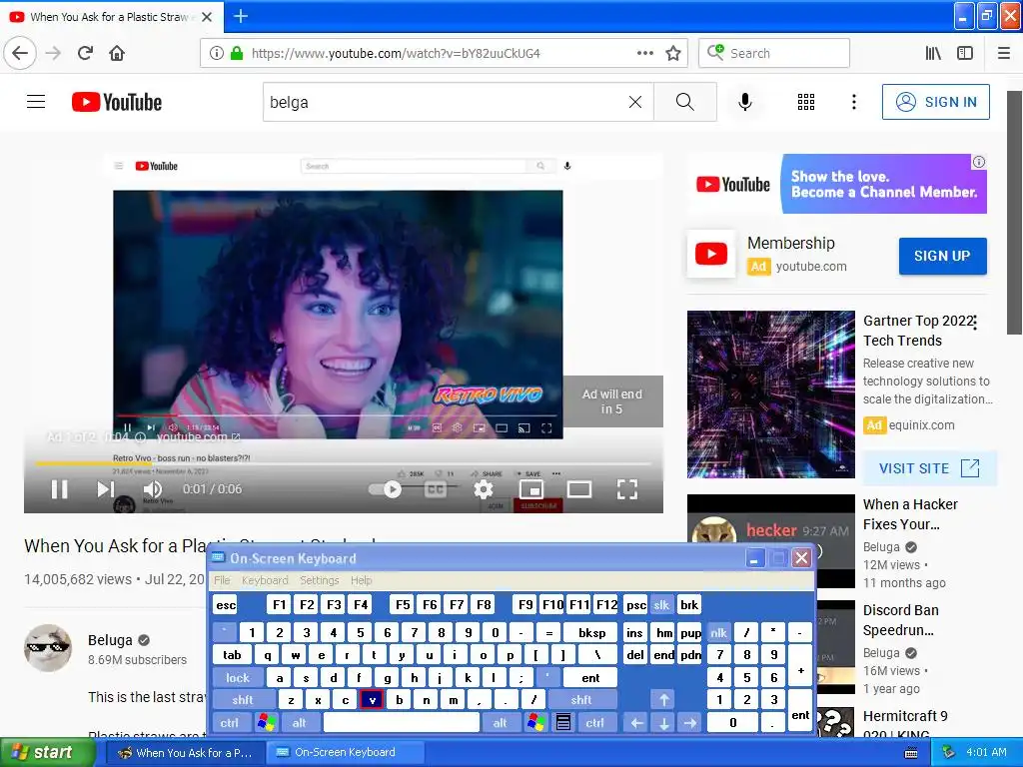Reload the page with the refresh icon
This screenshot has height=767, width=1023.
tap(85, 53)
